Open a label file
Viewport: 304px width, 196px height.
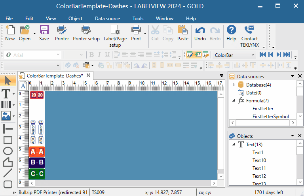(x=25, y=33)
